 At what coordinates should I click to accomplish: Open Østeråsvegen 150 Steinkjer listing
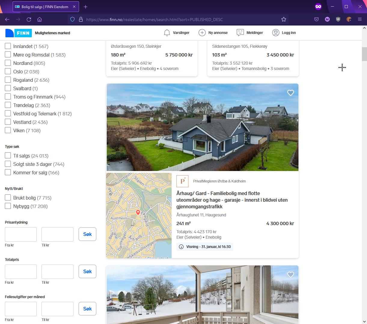coord(152,58)
